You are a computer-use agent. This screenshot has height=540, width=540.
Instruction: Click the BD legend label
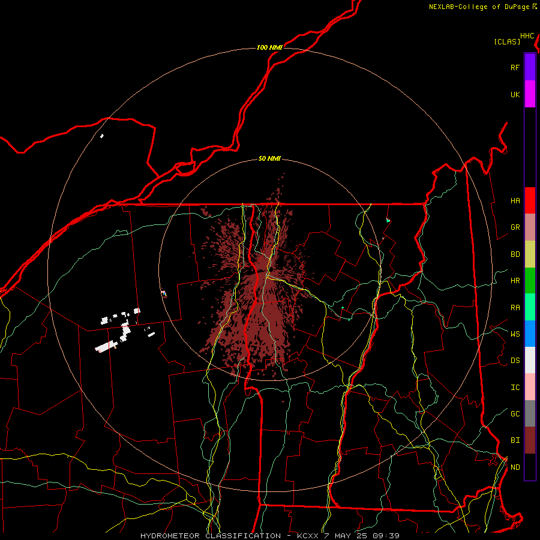[x=515, y=254]
